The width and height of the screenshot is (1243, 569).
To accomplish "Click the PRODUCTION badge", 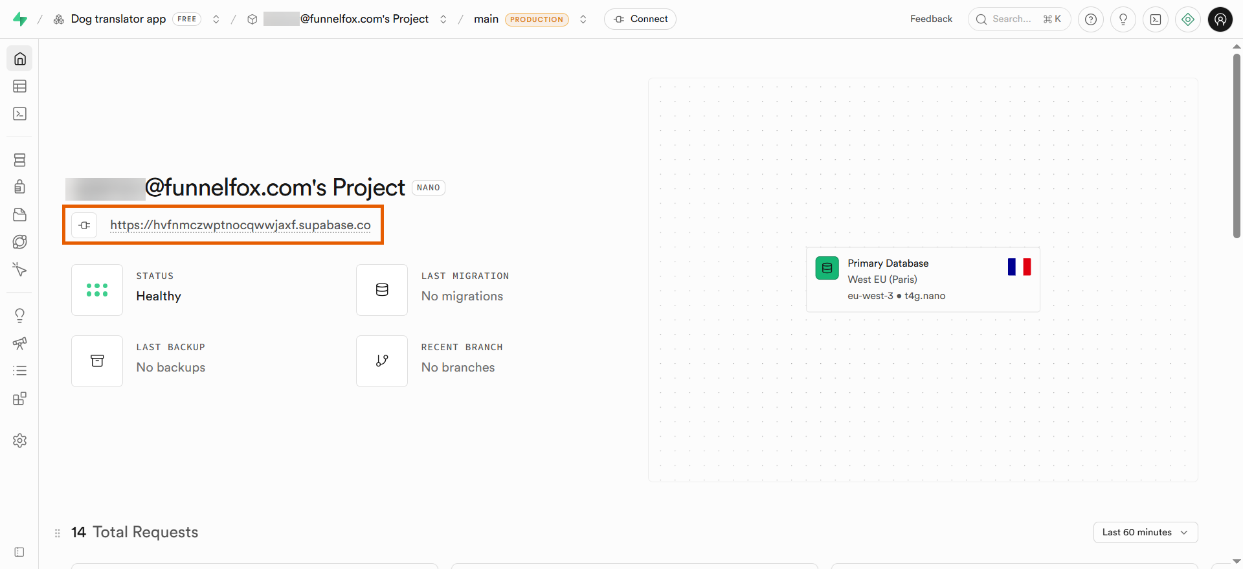I will click(x=537, y=19).
